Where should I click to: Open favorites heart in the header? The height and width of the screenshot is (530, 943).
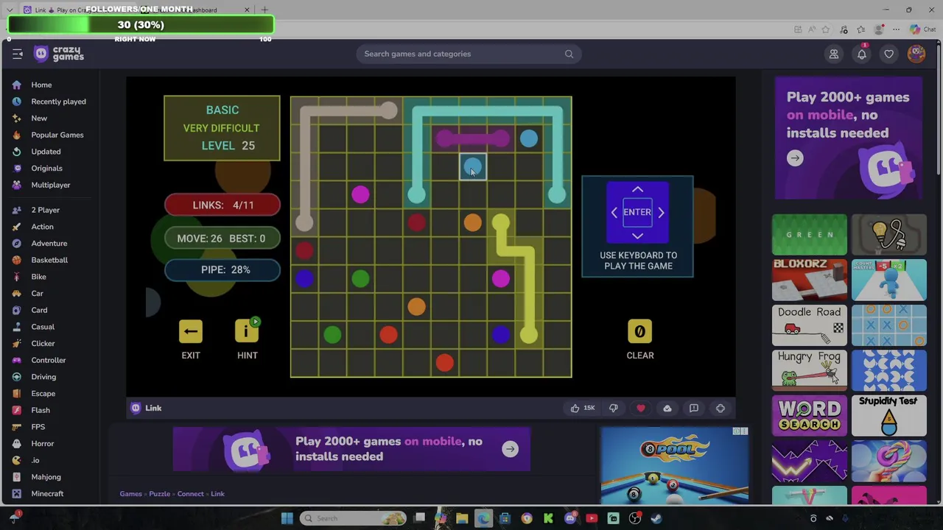click(889, 54)
